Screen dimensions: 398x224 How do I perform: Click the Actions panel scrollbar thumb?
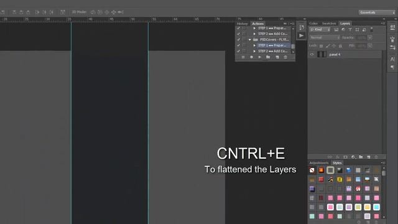(293, 46)
